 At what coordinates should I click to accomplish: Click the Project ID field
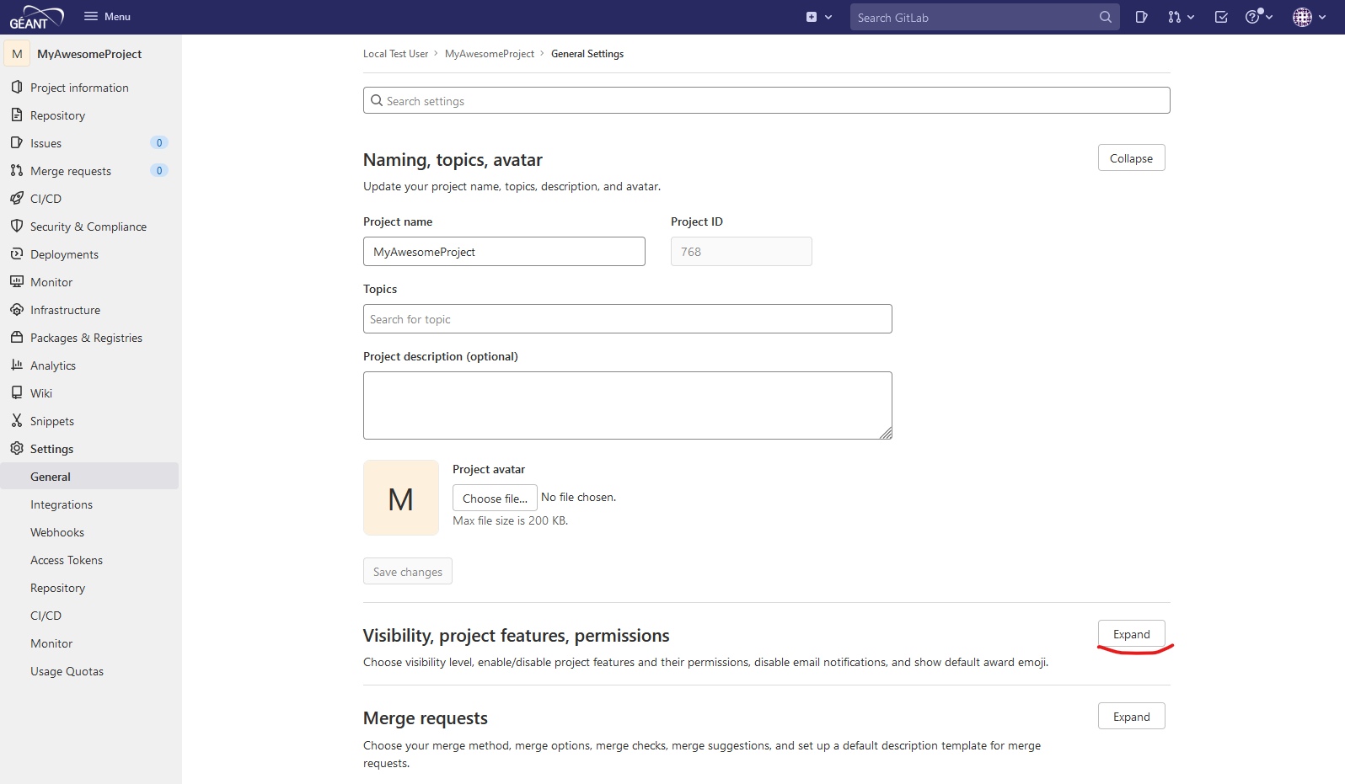[x=742, y=252]
